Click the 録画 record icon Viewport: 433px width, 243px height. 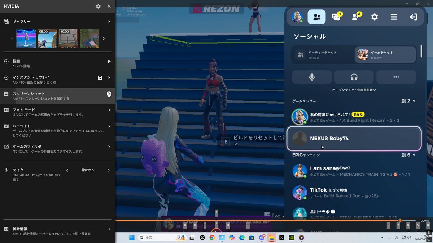click(x=6, y=62)
